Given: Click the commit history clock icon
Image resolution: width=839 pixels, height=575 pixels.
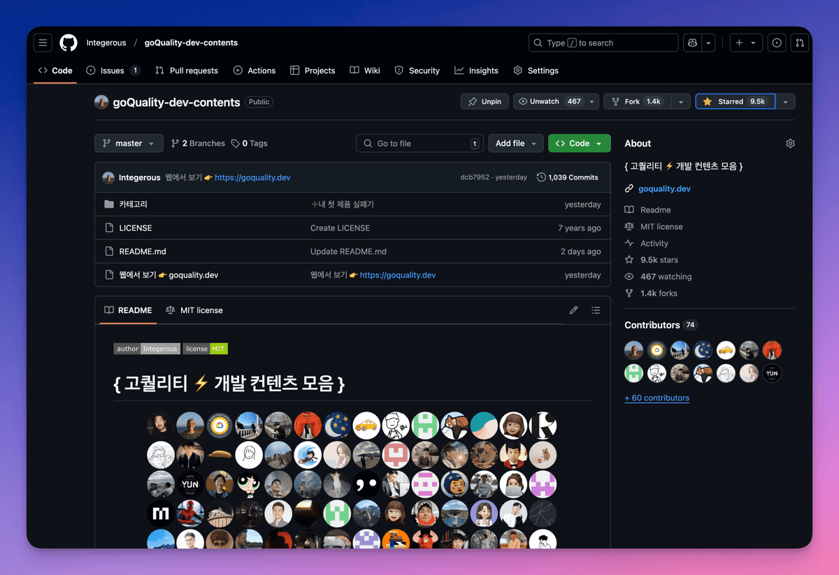Looking at the screenshot, I should (x=541, y=177).
